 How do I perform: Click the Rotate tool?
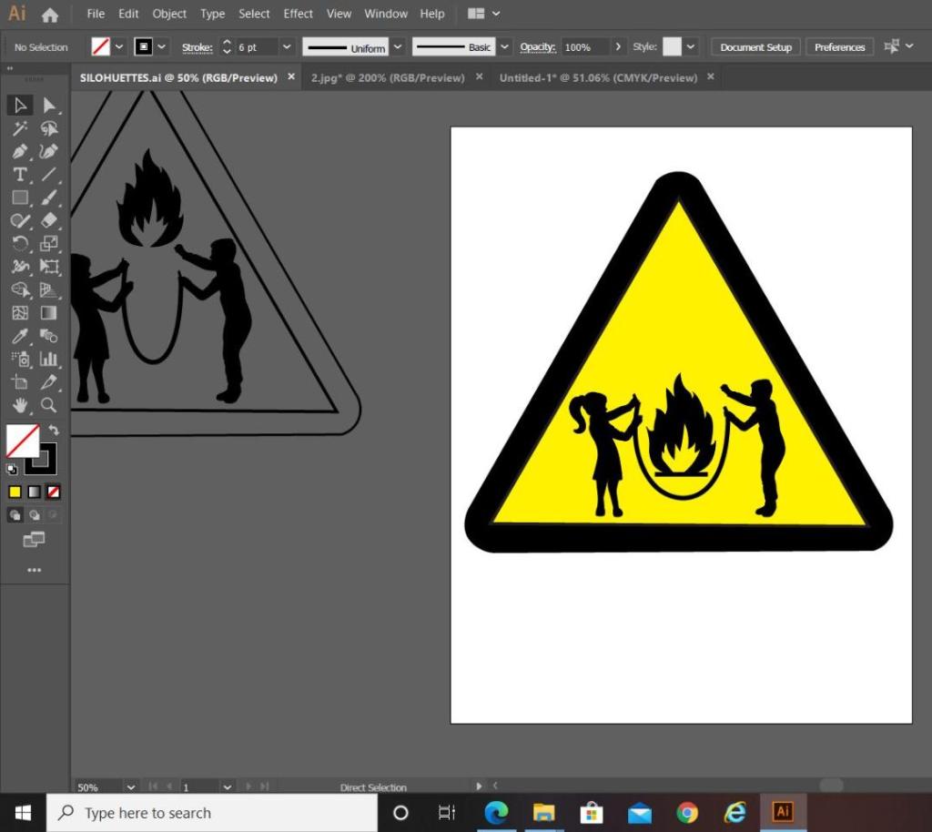pyautogui.click(x=19, y=244)
